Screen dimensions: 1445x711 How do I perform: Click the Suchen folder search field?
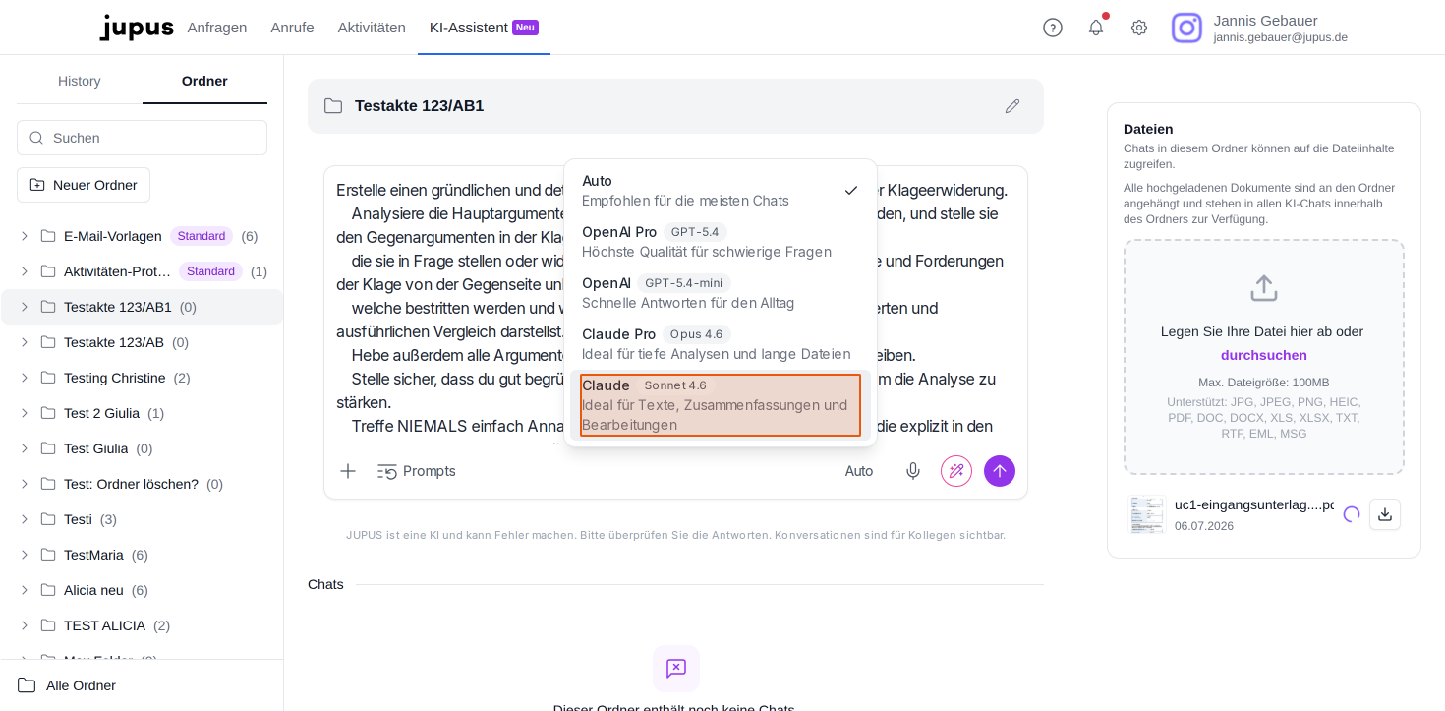pyautogui.click(x=142, y=138)
